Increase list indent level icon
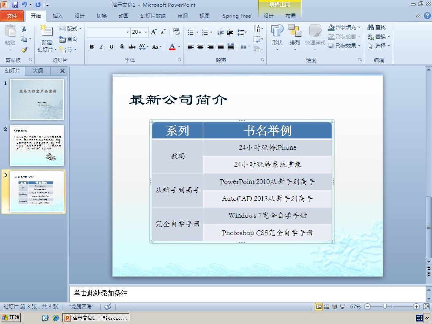This screenshot has width=432, height=324. 230,32
